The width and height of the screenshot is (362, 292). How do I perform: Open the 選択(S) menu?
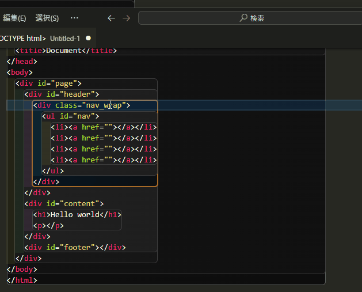(47, 18)
